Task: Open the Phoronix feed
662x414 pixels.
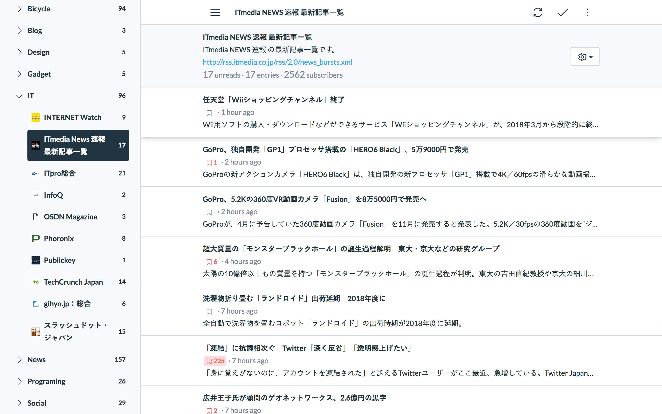Action: [x=78, y=239]
